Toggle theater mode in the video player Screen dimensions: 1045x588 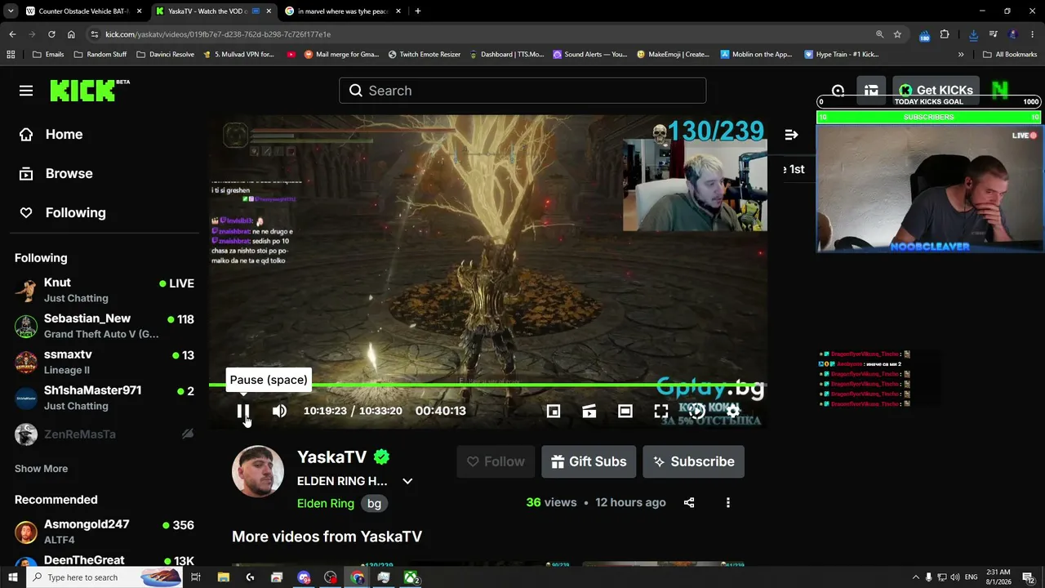click(x=625, y=411)
